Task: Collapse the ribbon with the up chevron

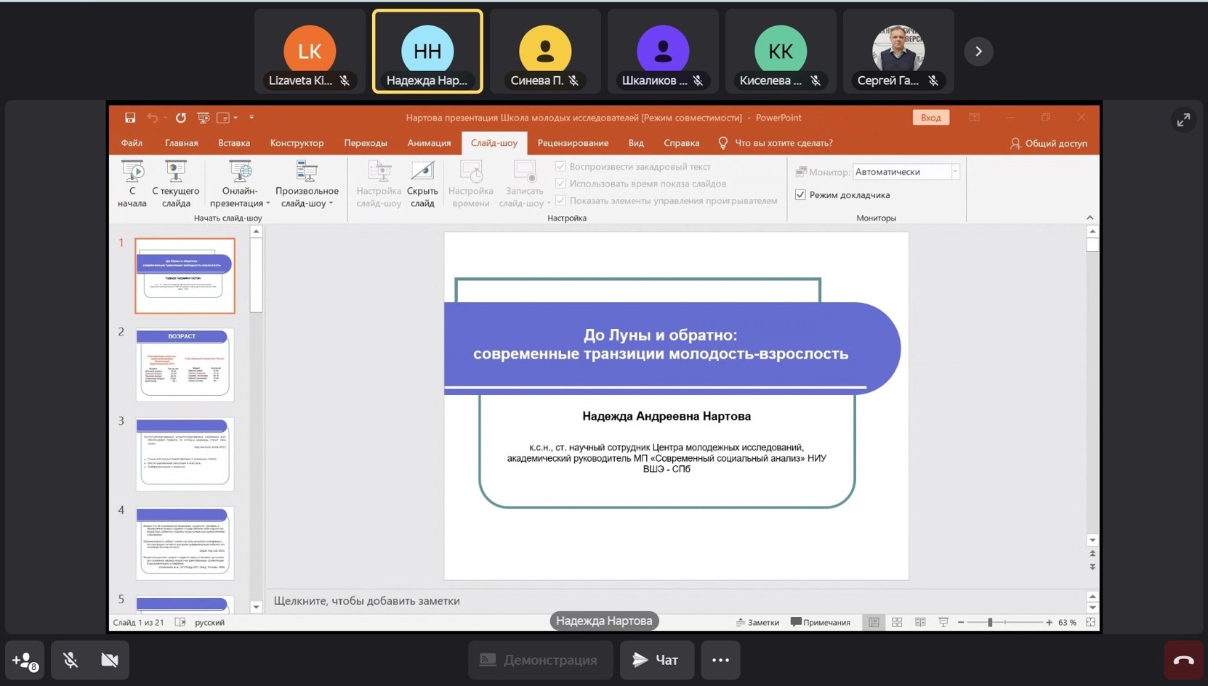Action: [1090, 218]
